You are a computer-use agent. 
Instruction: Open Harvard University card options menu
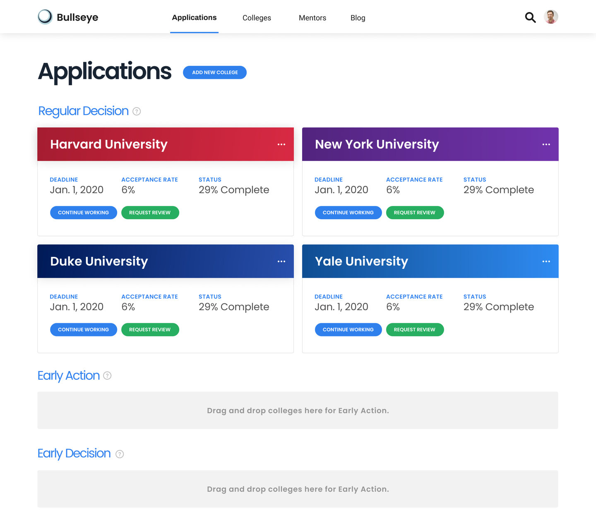click(281, 144)
